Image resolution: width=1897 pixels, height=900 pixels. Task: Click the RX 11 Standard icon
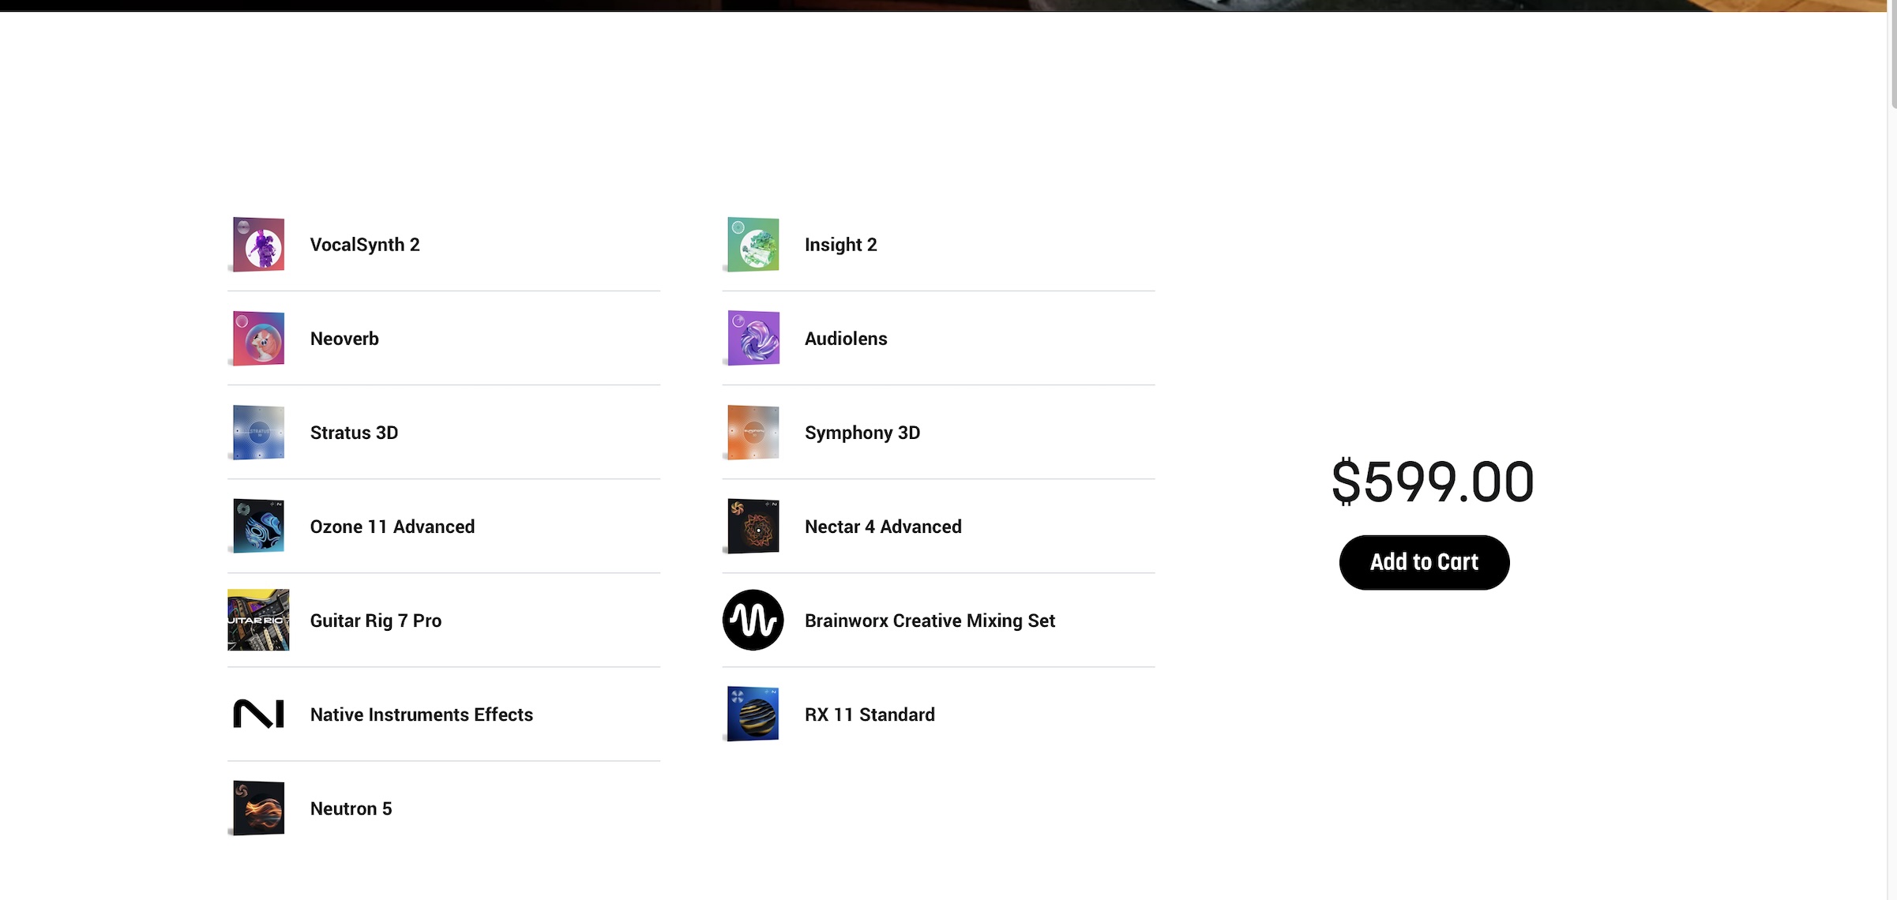tap(753, 714)
